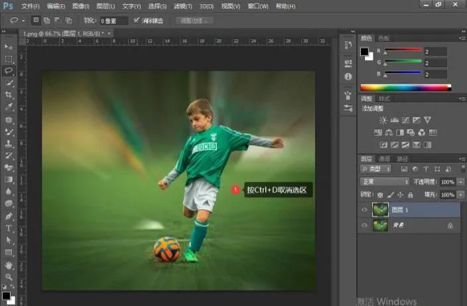
Task: Open the blend mode dropdown showing 正常
Action: 385,182
